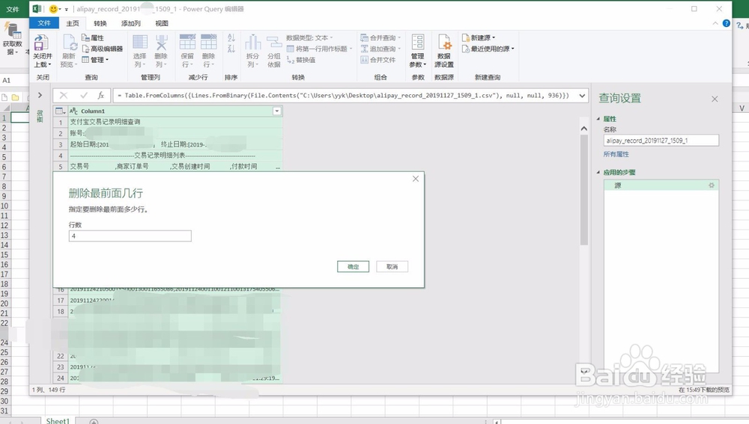This screenshot has width=749, height=424.
Task: Collapse the 属性 section triangle
Action: click(x=598, y=119)
